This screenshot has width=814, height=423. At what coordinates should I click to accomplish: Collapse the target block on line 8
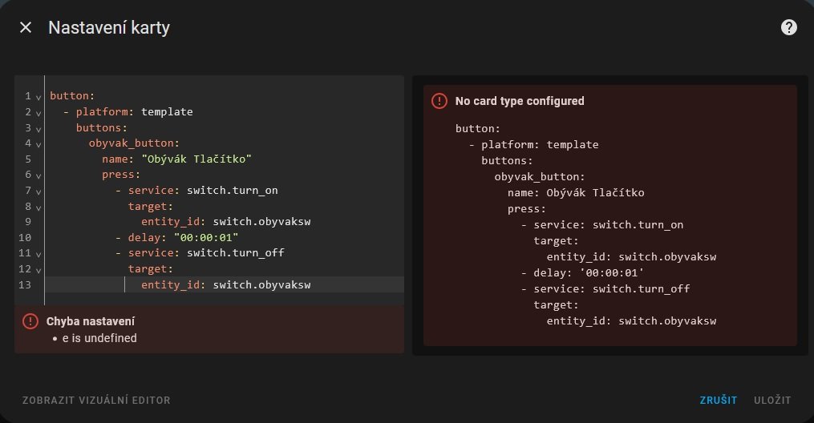pos(38,207)
